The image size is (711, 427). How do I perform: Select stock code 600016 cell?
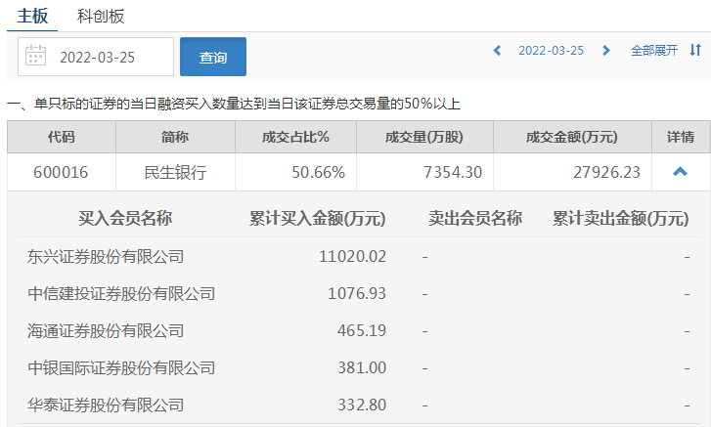pyautogui.click(x=62, y=172)
